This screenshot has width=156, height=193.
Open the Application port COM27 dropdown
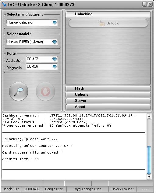pyautogui.click(x=55, y=59)
